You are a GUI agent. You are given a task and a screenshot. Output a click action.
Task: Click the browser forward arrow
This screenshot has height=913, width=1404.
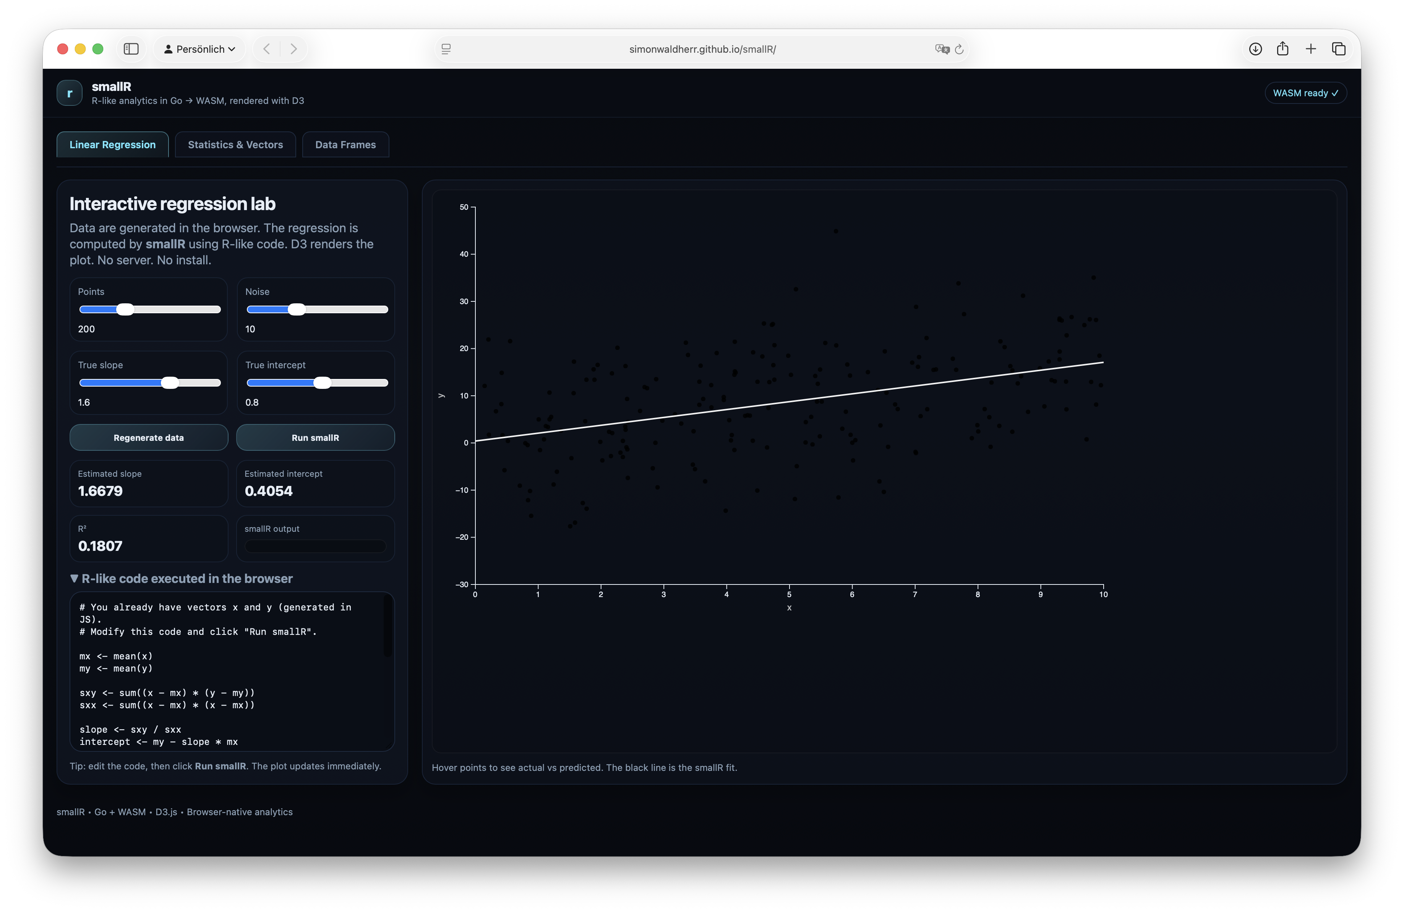point(293,49)
